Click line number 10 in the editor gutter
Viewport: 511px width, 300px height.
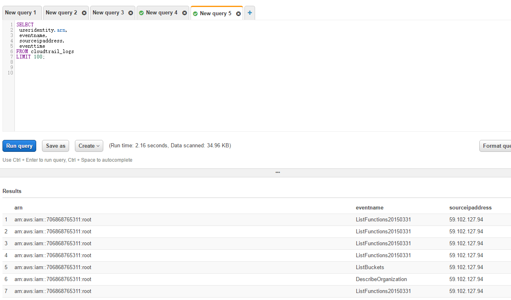click(x=10, y=73)
